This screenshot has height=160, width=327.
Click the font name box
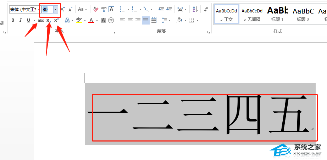point(24,9)
